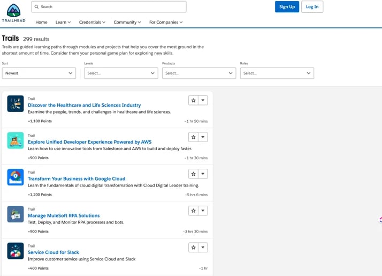382x276 pixels.
Task: Click the Sign Up button
Action: click(287, 7)
